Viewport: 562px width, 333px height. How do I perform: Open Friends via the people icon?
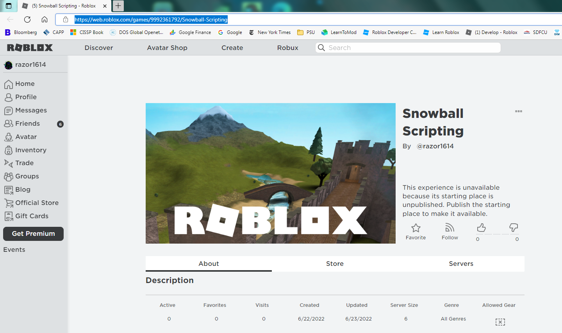(x=8, y=123)
